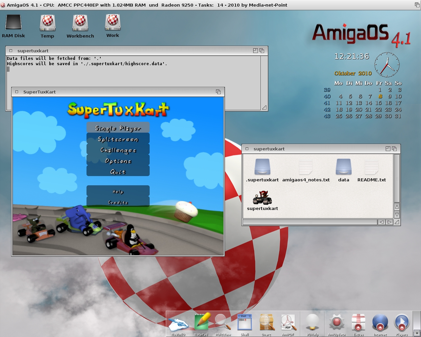The width and height of the screenshot is (421, 337).
Task: Choose Quit in SuperTuxKart menu
Action: pos(118,171)
